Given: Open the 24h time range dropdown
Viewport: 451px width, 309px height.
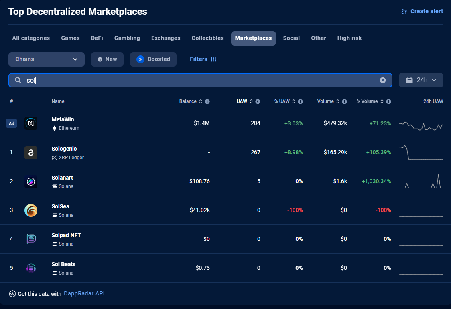Looking at the screenshot, I should pyautogui.click(x=421, y=80).
